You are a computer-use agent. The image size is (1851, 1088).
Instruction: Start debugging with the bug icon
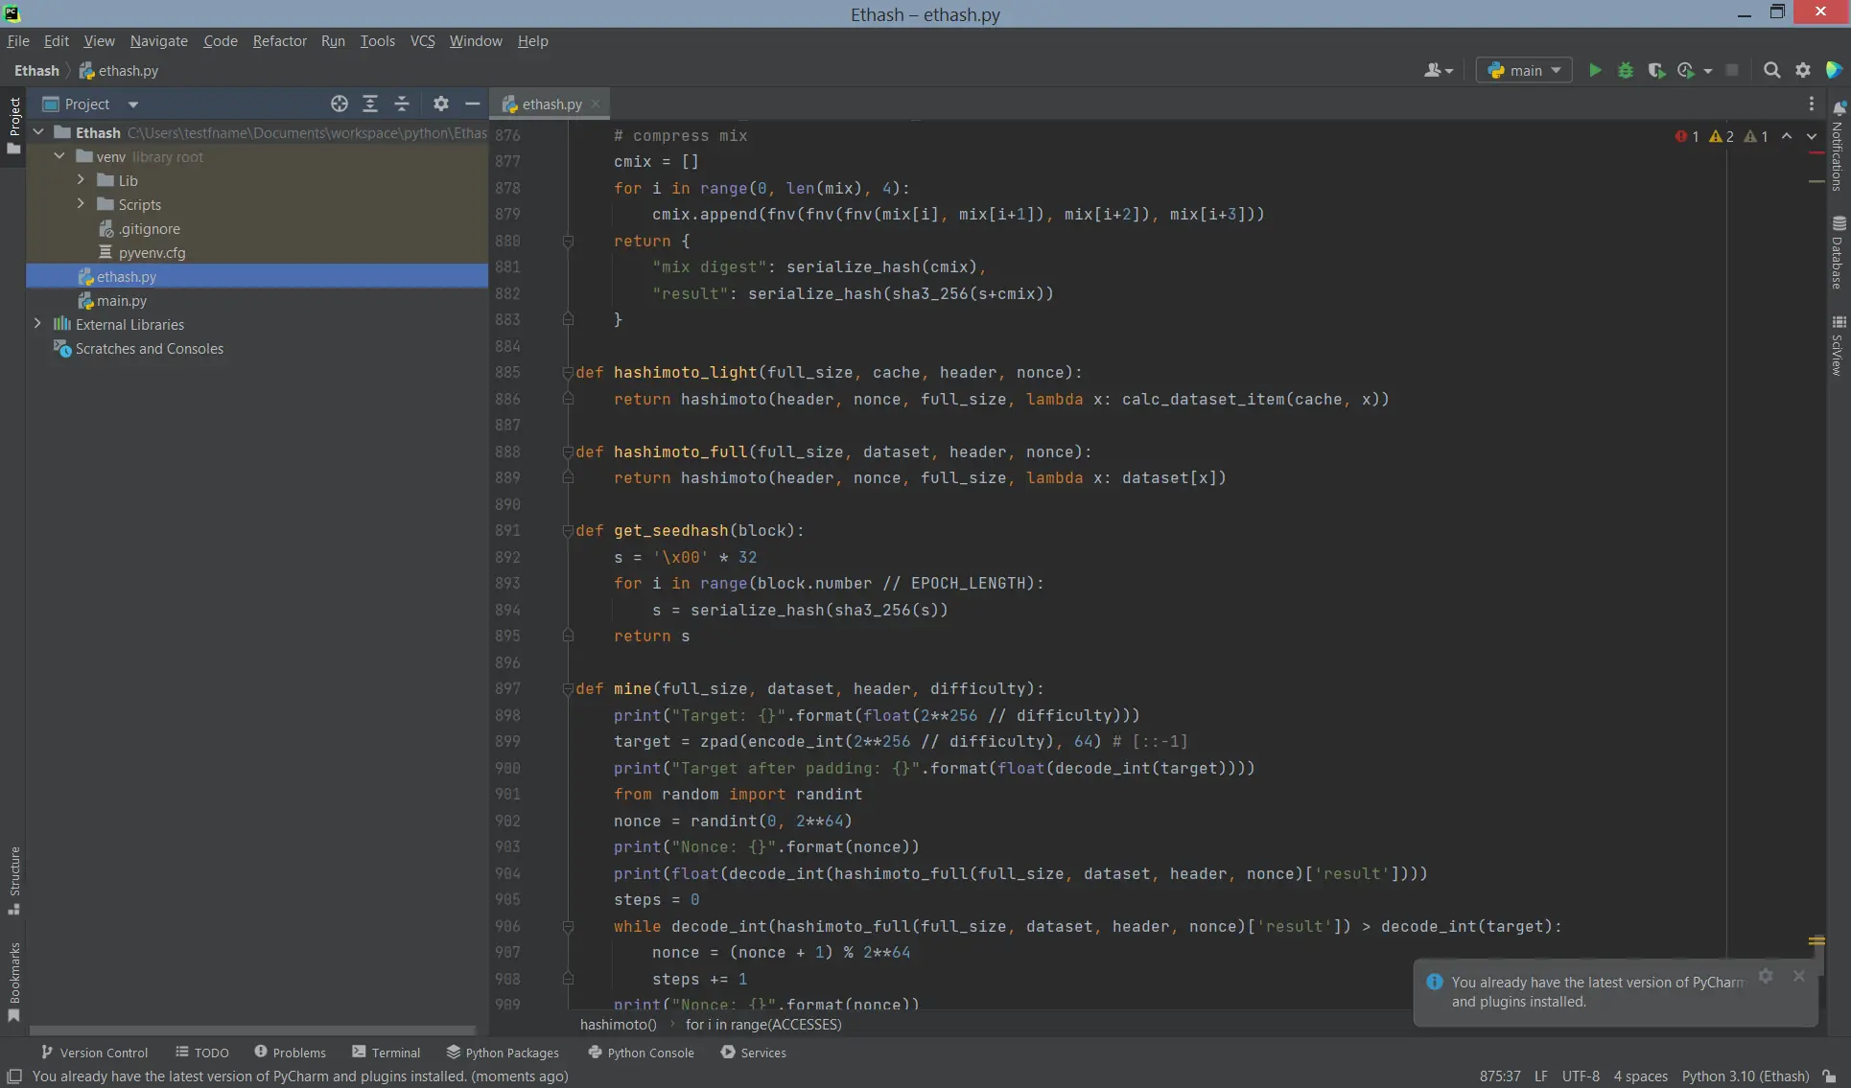click(x=1626, y=70)
